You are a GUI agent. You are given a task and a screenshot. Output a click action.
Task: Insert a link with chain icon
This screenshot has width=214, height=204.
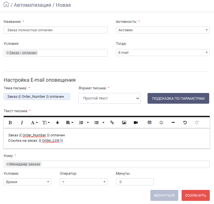[x=112, y=123]
